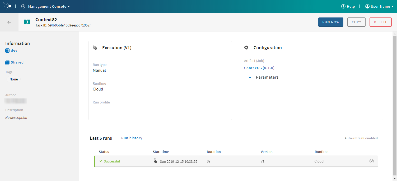The image size is (397, 181).
Task: Click the Shared workspace icon
Action: (7, 62)
